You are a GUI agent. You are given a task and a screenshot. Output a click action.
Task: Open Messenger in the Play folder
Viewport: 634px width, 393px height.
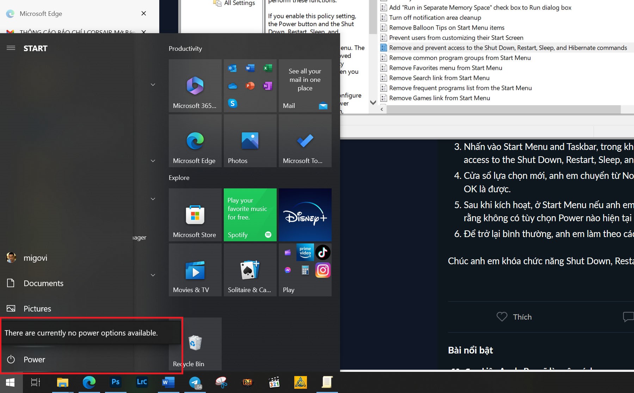288,270
